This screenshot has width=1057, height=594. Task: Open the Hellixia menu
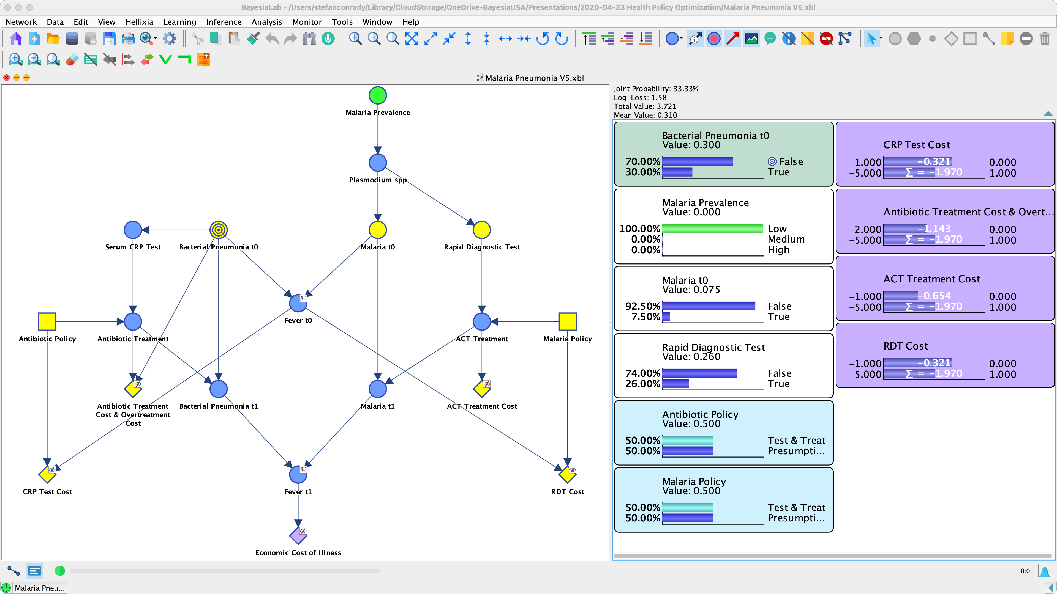pos(139,22)
